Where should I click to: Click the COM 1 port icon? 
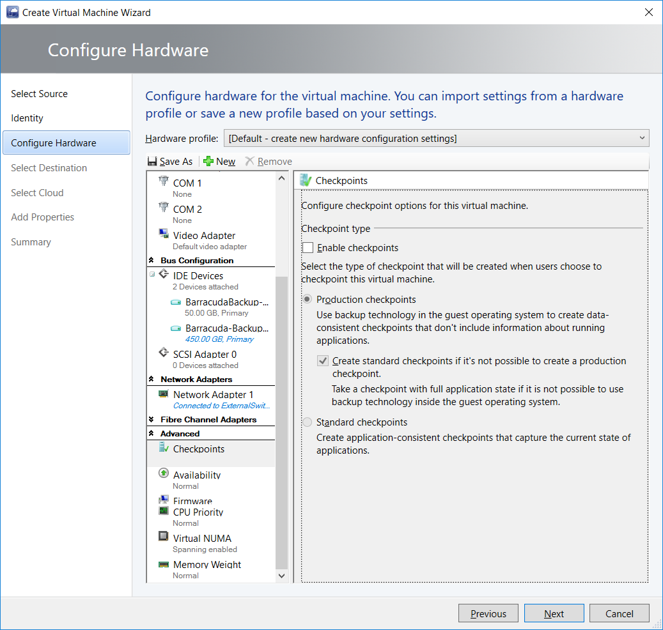pyautogui.click(x=163, y=181)
